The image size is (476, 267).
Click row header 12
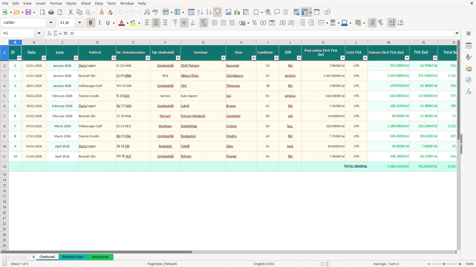tap(4, 167)
